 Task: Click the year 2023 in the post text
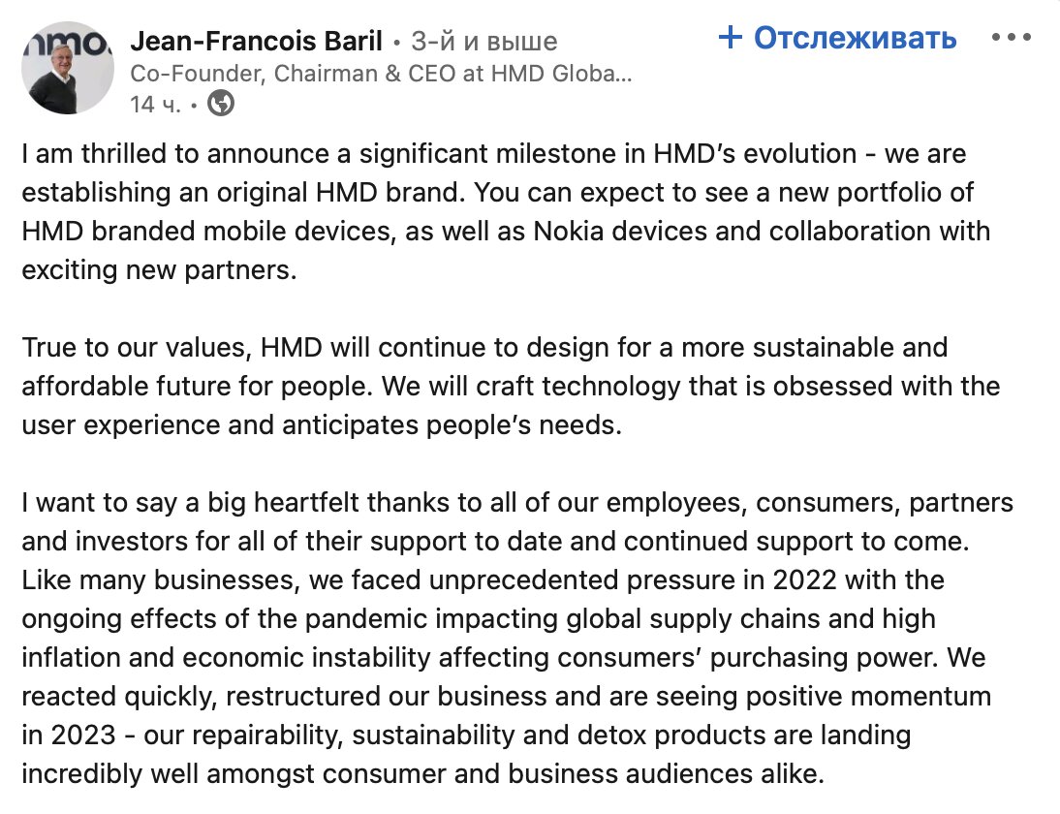click(x=84, y=735)
